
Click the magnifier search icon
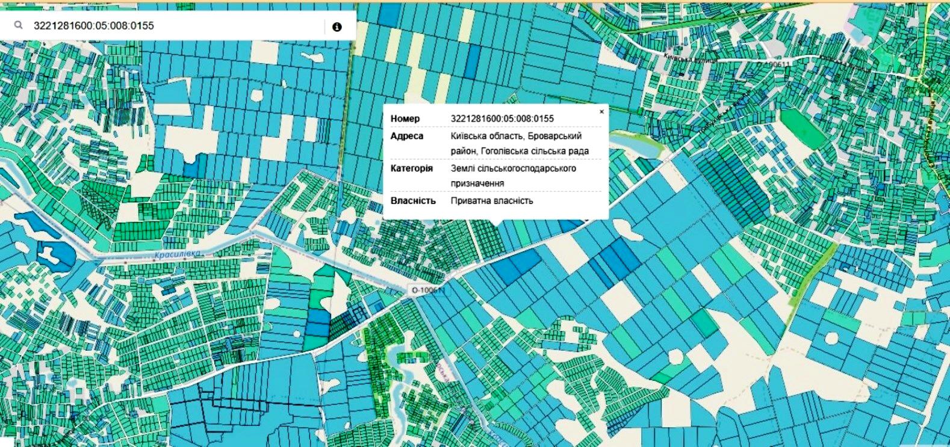[19, 26]
